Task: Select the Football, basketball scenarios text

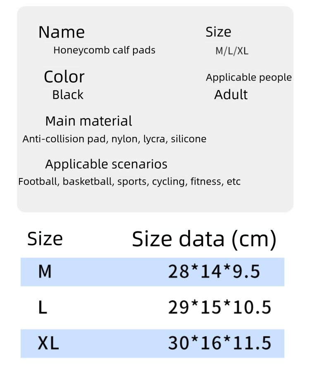Action: coord(129,182)
